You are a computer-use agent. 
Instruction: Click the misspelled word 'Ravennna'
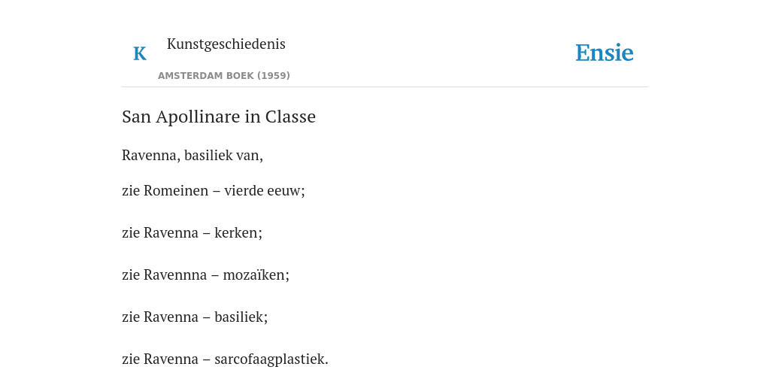click(x=174, y=275)
